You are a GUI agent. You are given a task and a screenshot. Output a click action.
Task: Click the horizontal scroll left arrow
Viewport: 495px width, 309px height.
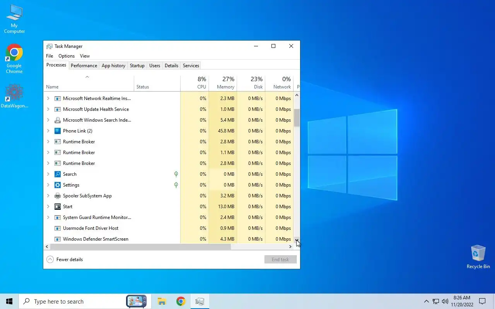47,246
